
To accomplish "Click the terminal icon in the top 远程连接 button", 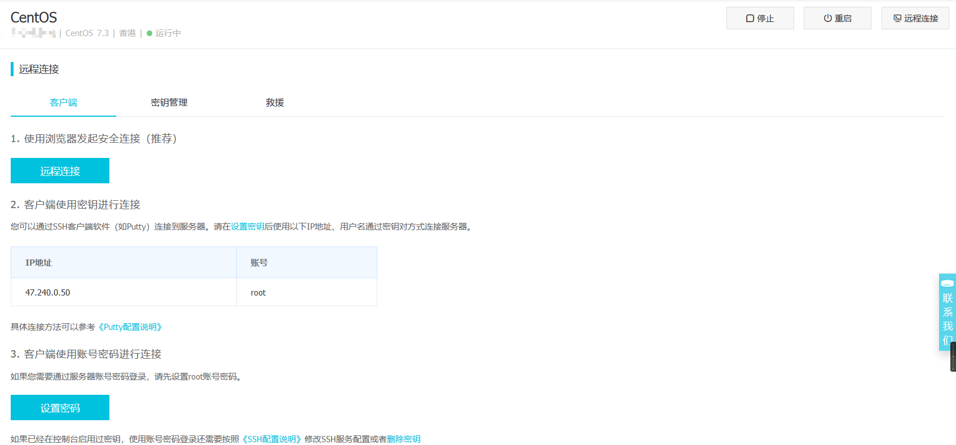I will coord(897,19).
